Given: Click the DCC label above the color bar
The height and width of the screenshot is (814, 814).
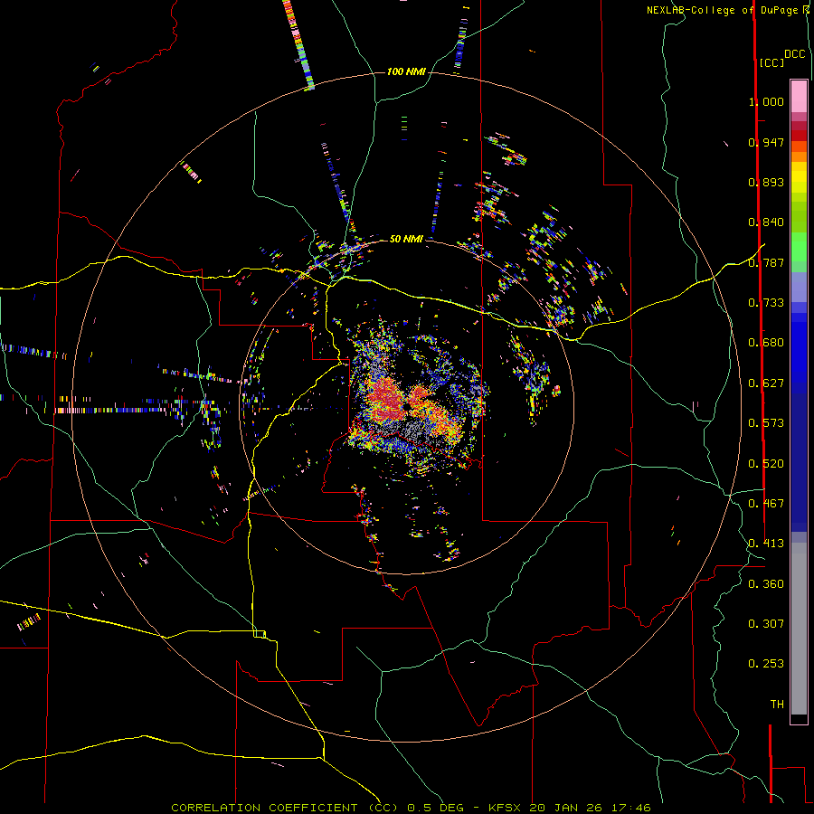Looking at the screenshot, I should click(x=795, y=54).
